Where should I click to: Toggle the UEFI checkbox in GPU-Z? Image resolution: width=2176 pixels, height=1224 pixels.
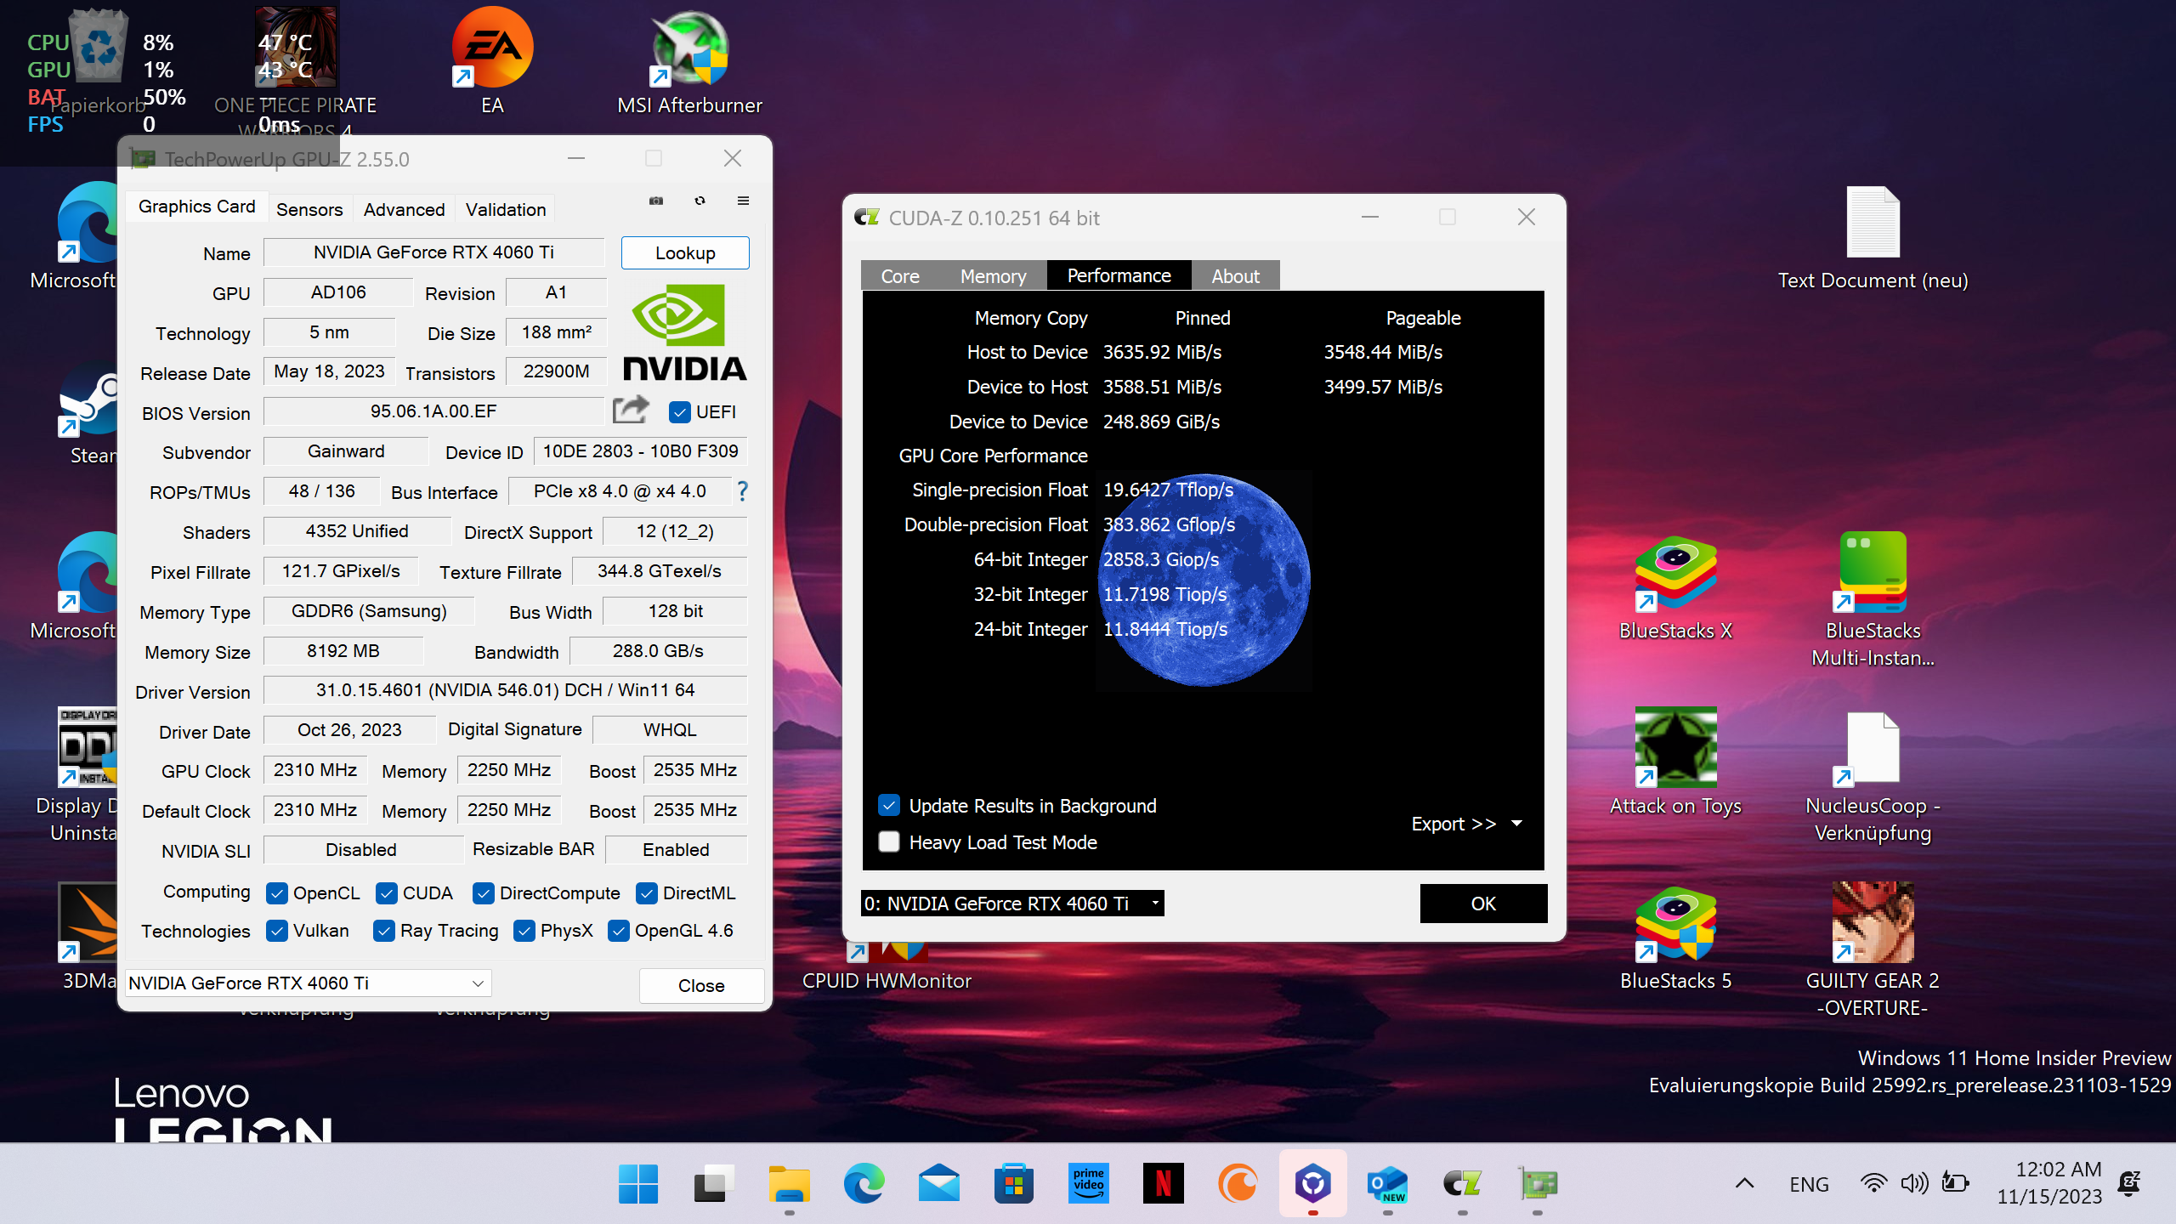point(680,412)
